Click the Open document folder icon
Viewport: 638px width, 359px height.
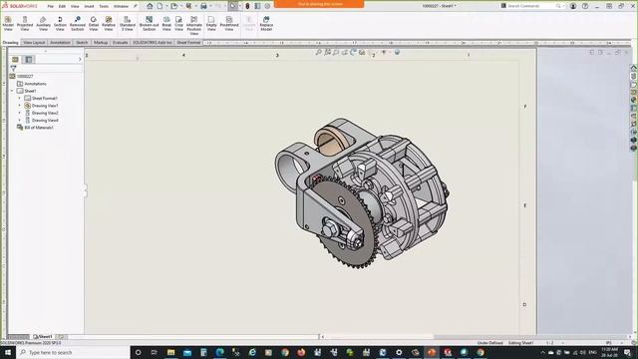[174, 6]
